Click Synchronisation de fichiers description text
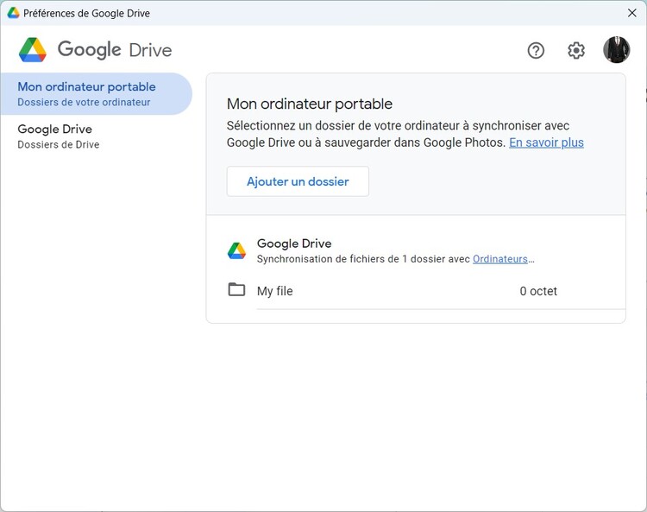 pyautogui.click(x=395, y=259)
